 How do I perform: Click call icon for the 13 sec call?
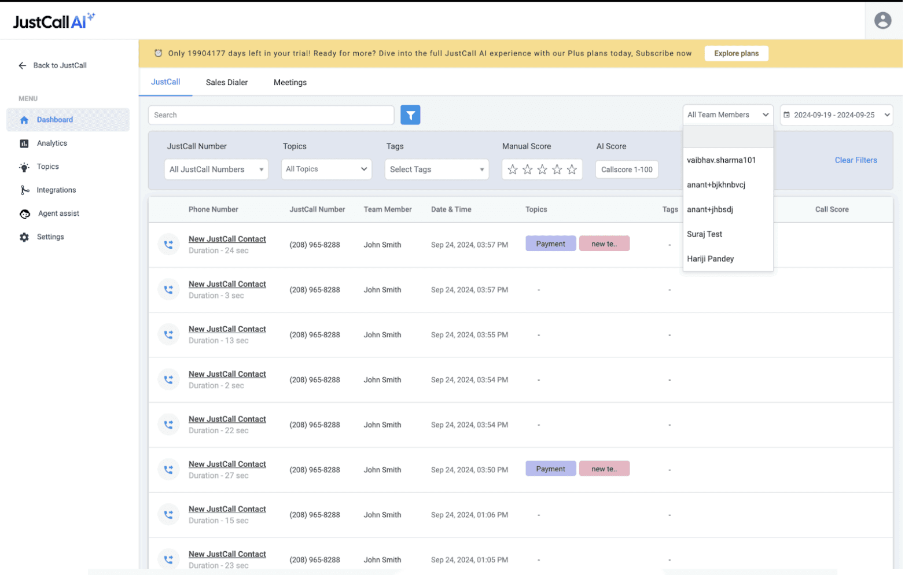pos(168,335)
